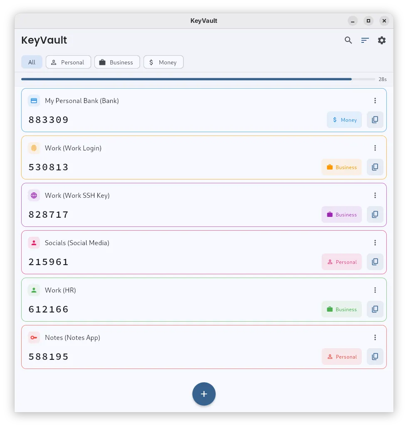Copy code for Notes App
This screenshot has height=428, width=408.
375,357
